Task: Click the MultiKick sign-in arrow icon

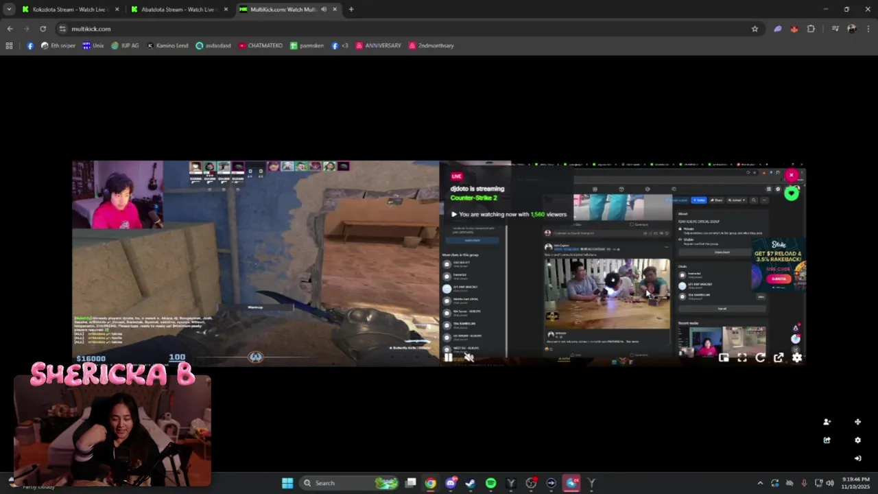Action: point(857,458)
